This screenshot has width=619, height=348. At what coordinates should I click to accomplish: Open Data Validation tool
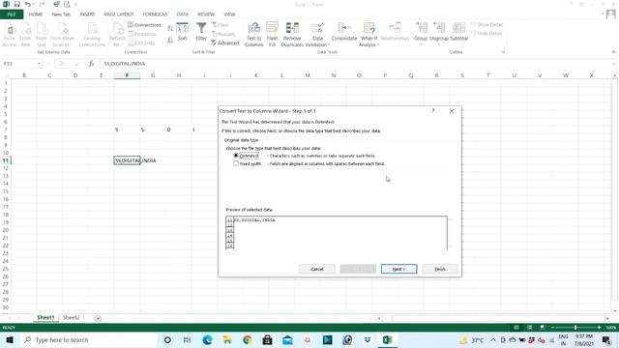coord(317,35)
